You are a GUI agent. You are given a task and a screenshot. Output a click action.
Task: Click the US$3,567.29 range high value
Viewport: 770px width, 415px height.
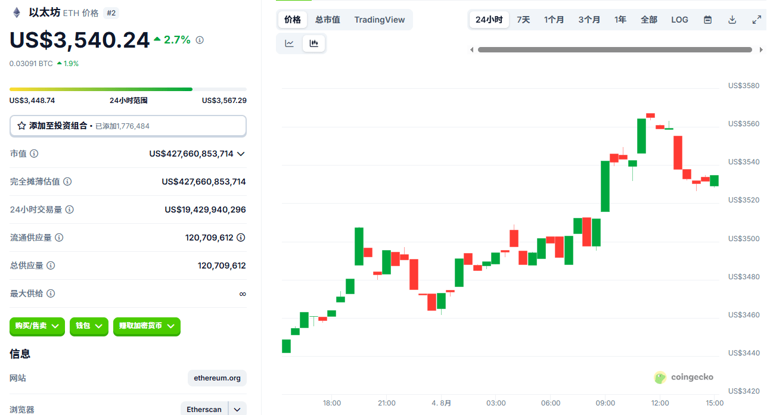[x=224, y=101]
